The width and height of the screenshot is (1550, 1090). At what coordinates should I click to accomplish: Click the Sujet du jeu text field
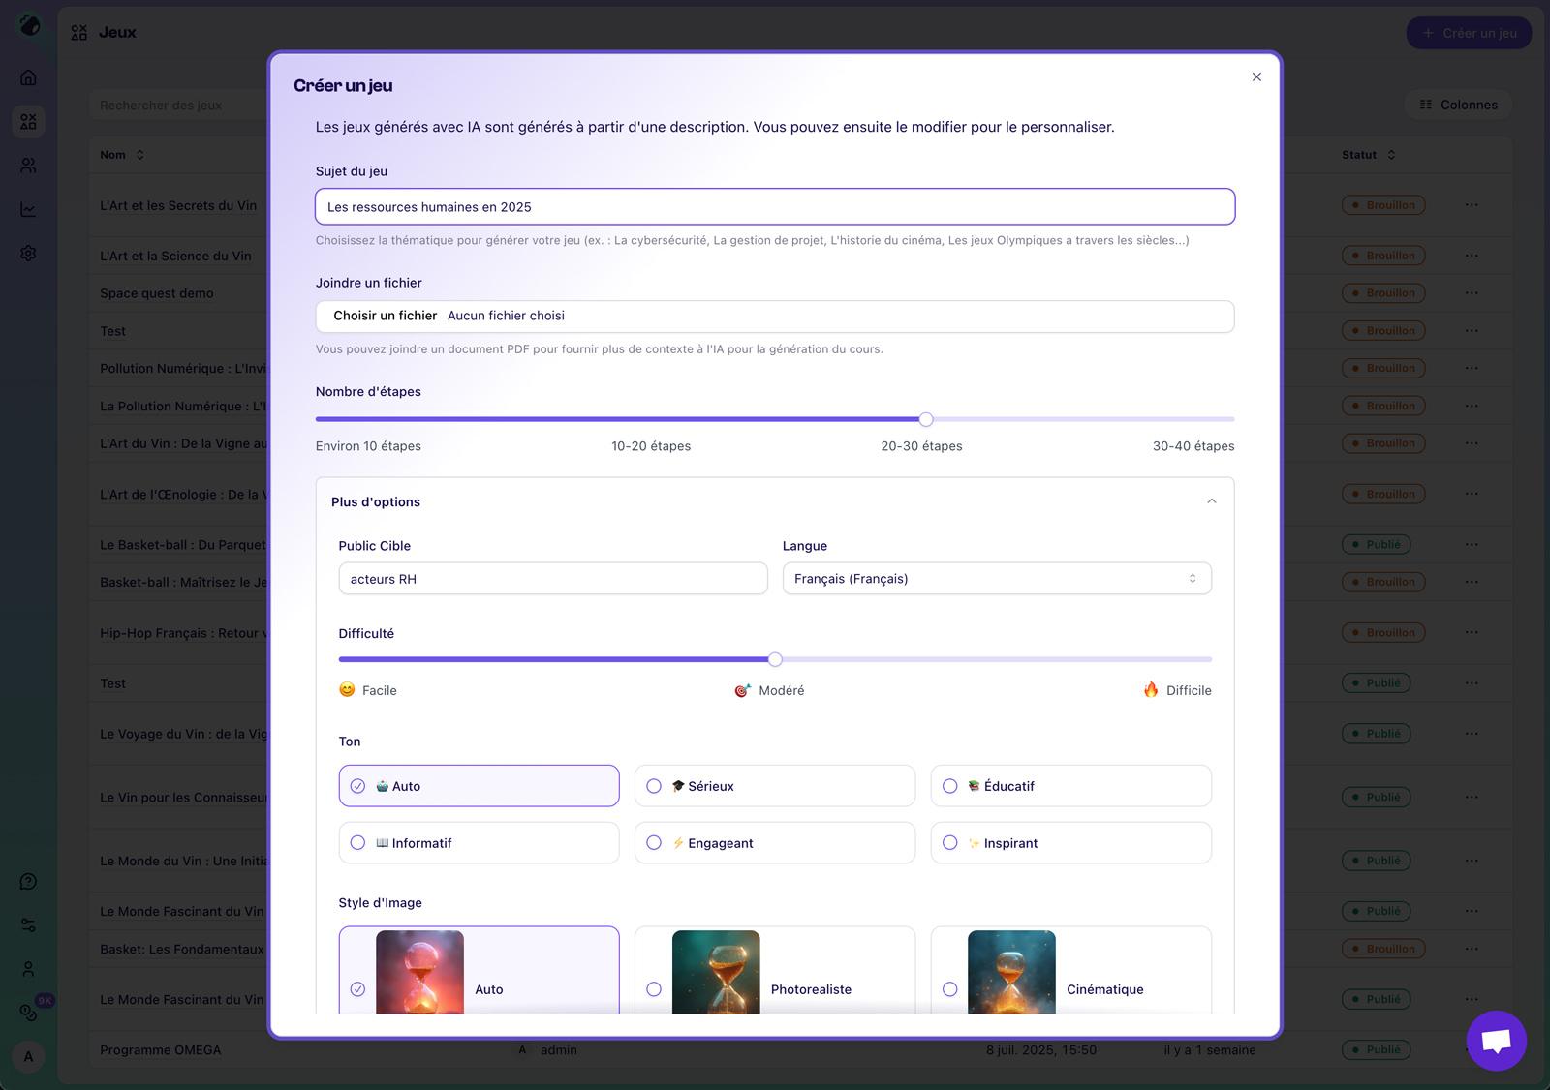(x=774, y=207)
